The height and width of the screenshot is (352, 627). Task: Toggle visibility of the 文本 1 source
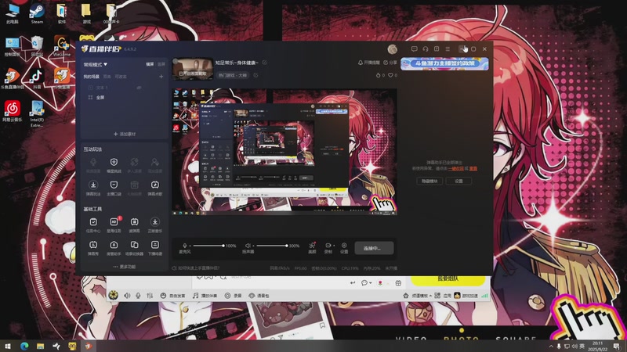140,88
